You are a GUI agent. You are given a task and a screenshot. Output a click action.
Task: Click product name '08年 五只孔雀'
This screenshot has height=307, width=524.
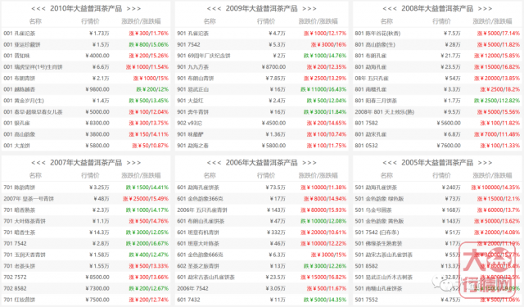372,78
